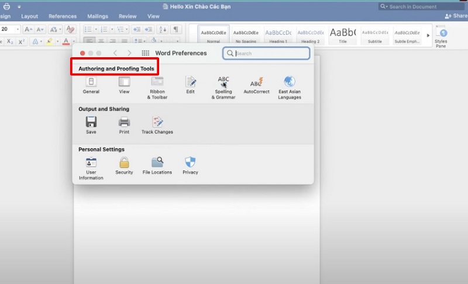Apply numbered list
Viewport: 468px width, 284px height.
pyautogui.click(x=104, y=29)
